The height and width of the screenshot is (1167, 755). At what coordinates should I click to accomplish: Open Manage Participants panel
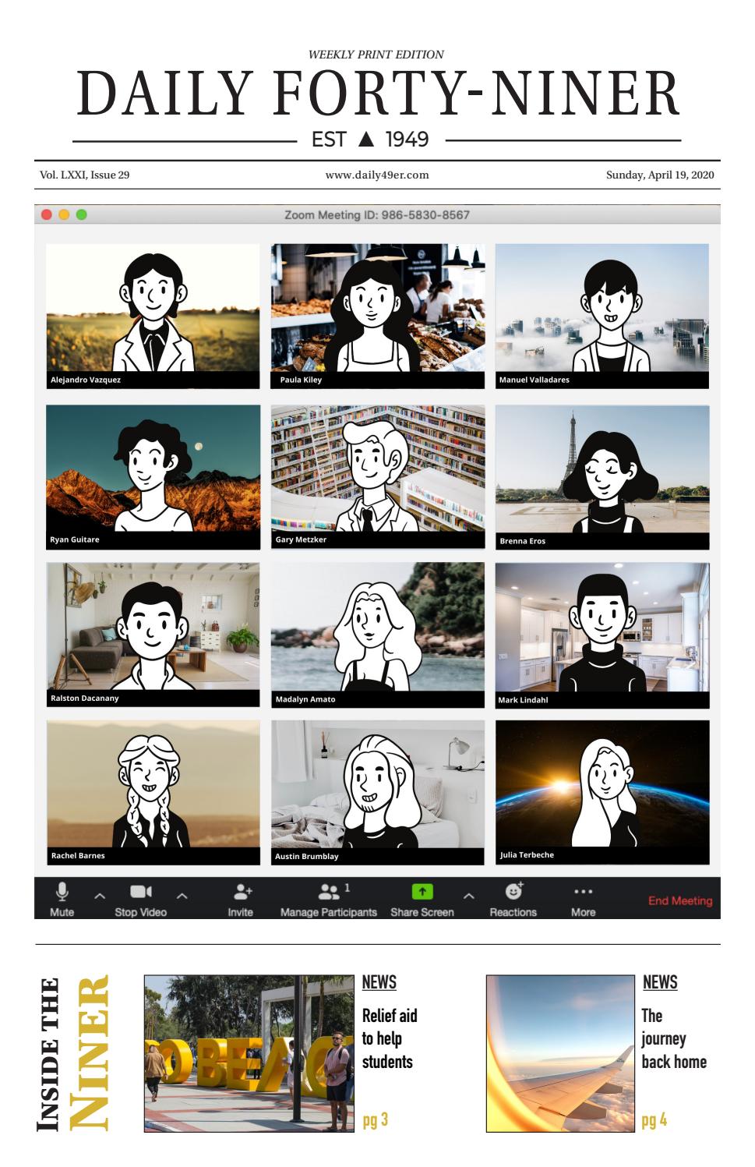[330, 892]
